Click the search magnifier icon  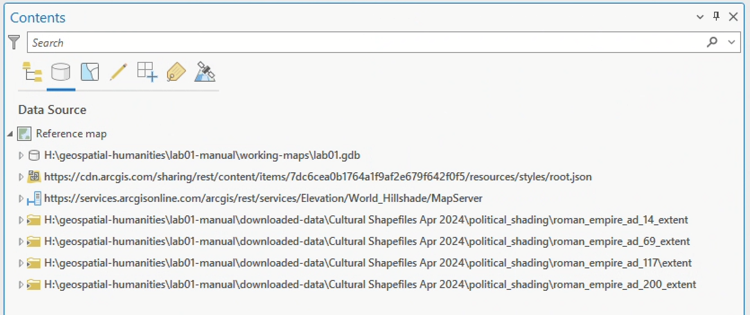712,42
